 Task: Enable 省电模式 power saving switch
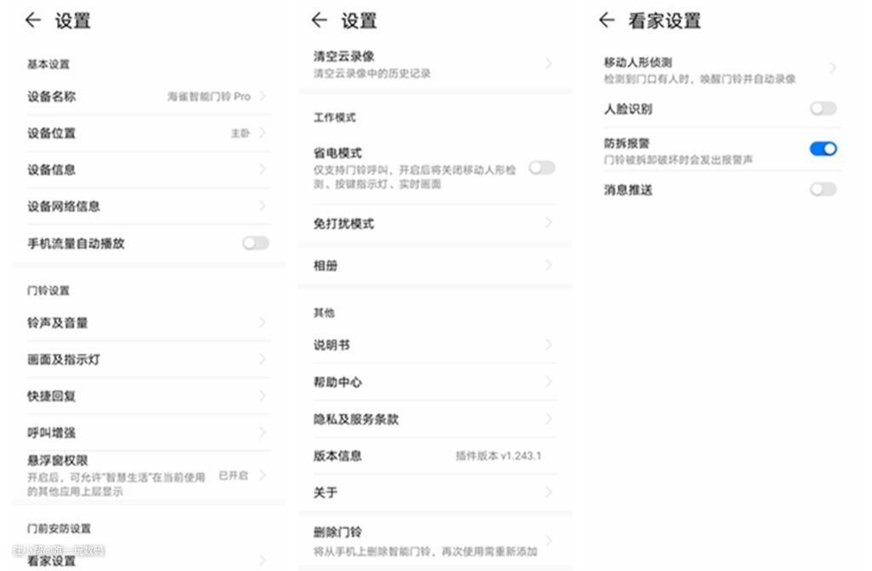542,168
